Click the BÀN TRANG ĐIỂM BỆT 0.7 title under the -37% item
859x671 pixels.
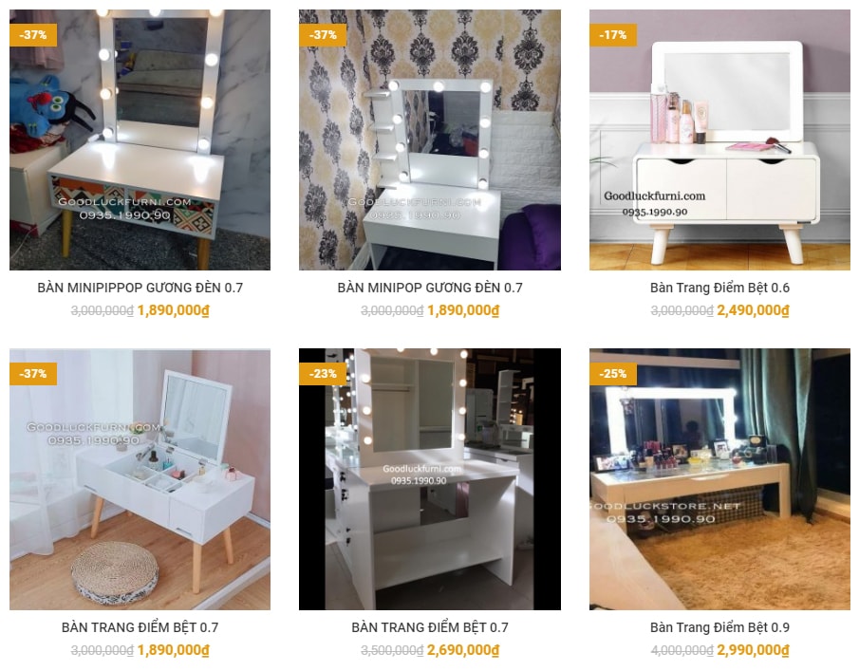140,627
